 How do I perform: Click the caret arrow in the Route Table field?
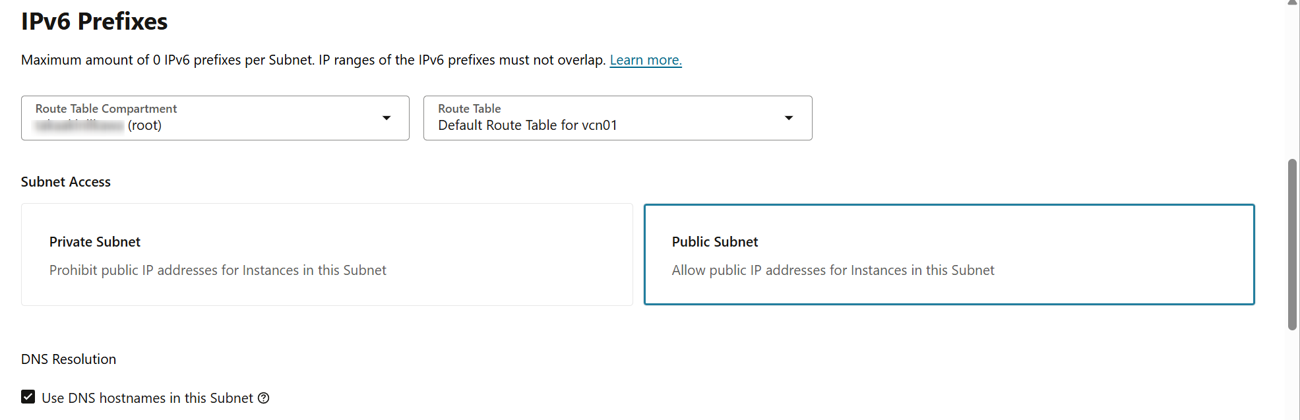point(789,118)
